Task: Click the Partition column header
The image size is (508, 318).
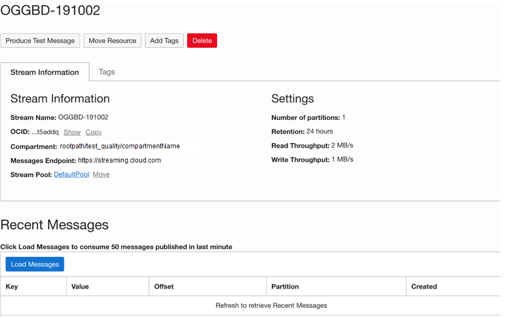Action: coord(285,286)
